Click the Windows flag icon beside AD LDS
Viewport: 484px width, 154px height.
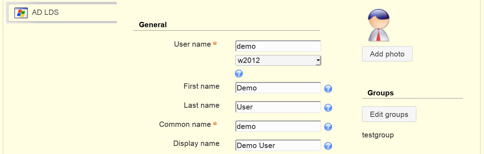pyautogui.click(x=21, y=13)
